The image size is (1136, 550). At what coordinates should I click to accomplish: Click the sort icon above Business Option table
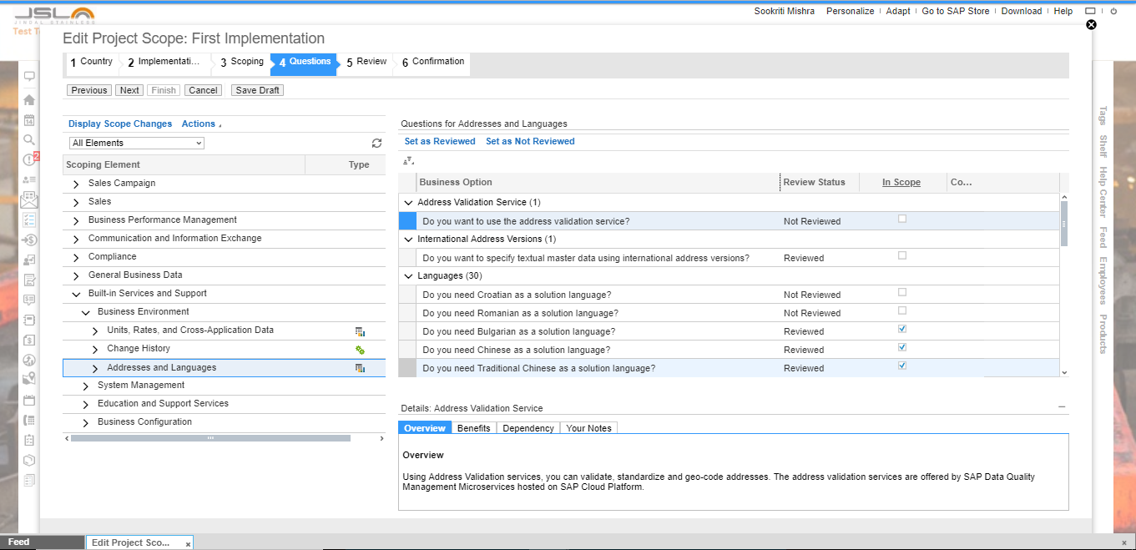pos(408,161)
